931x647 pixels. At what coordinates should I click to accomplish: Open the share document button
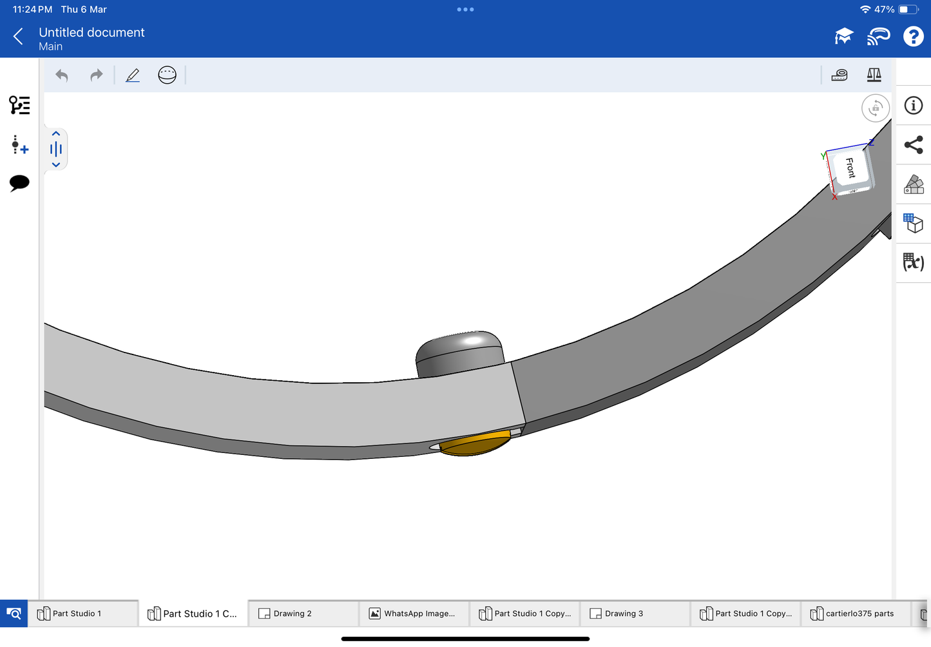[913, 145]
